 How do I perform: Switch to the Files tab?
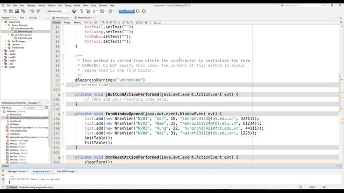click(x=22, y=18)
